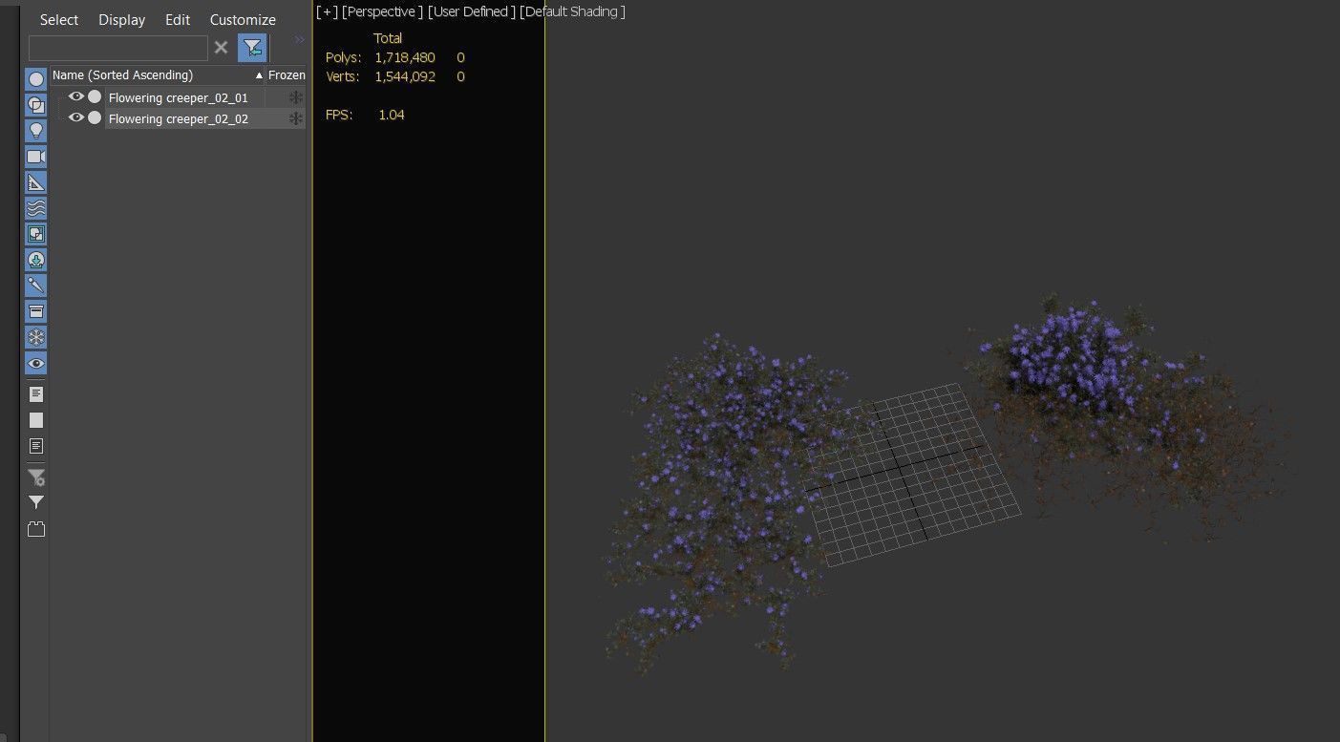The image size is (1340, 742).
Task: Toggle selection filter funnel button beside search
Action: point(252,47)
